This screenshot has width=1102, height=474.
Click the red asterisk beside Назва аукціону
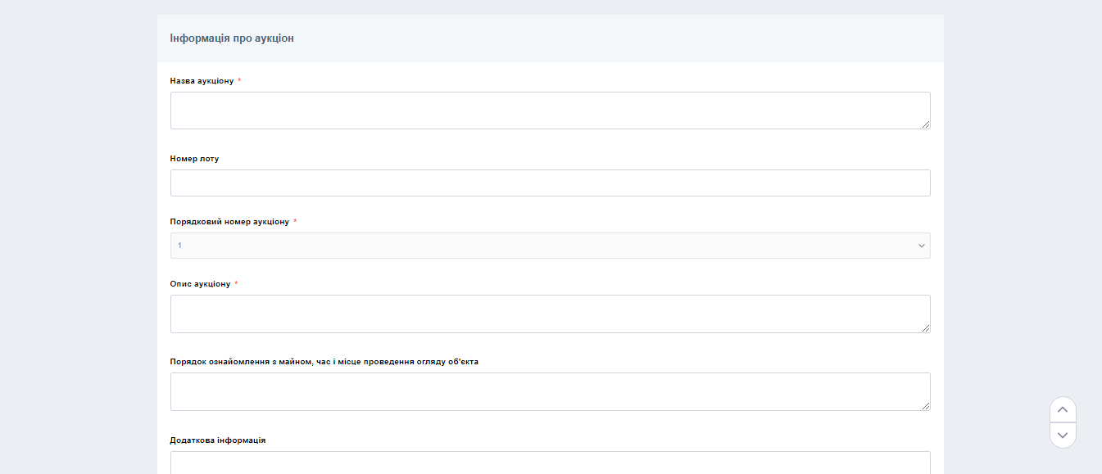(239, 81)
